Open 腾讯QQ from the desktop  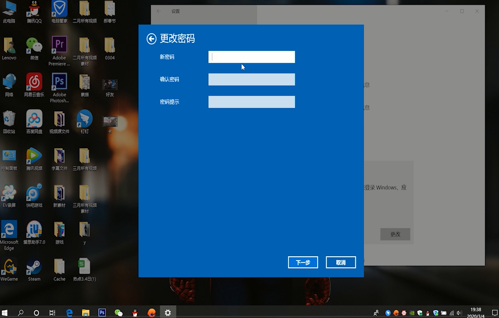(x=34, y=9)
